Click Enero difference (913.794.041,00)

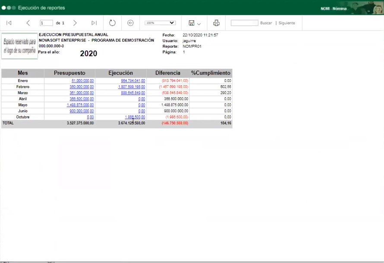pos(175,80)
